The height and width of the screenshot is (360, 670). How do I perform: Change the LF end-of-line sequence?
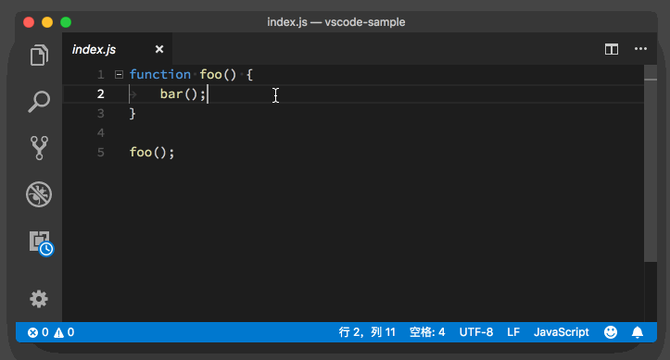point(513,332)
